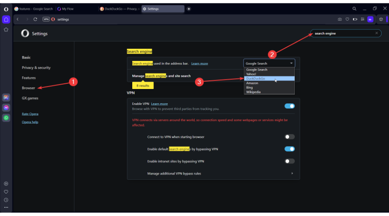Open the Google Search engine dropdown
Image resolution: width=389 pixels, height=216 pixels.
coord(269,64)
